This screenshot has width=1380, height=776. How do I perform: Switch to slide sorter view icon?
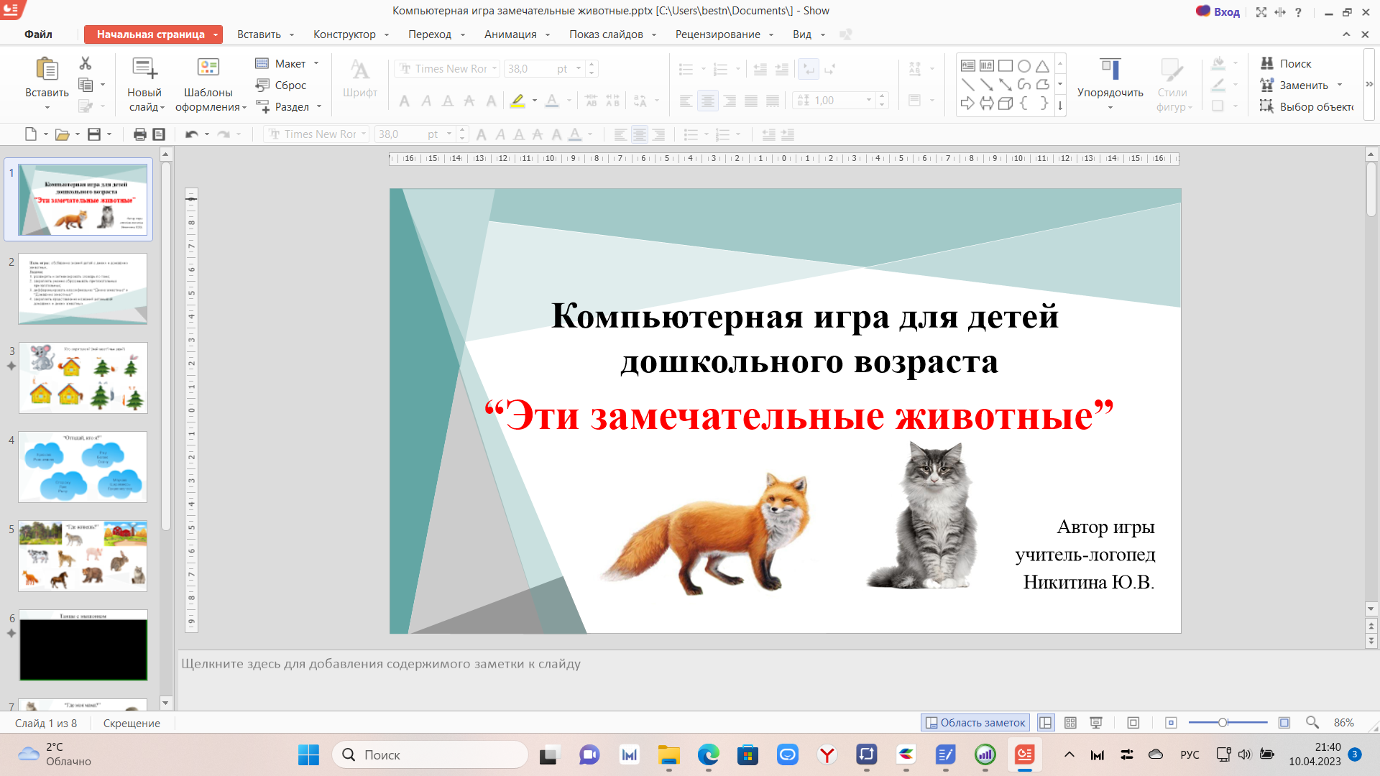point(1070,723)
